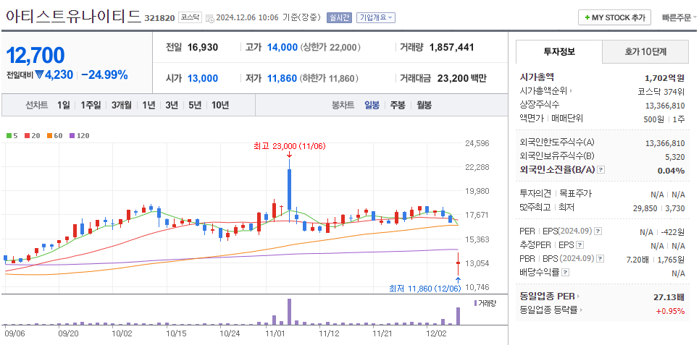Click the 고가 value 14,000
Screen dimensions: 699x345
[x=282, y=48]
